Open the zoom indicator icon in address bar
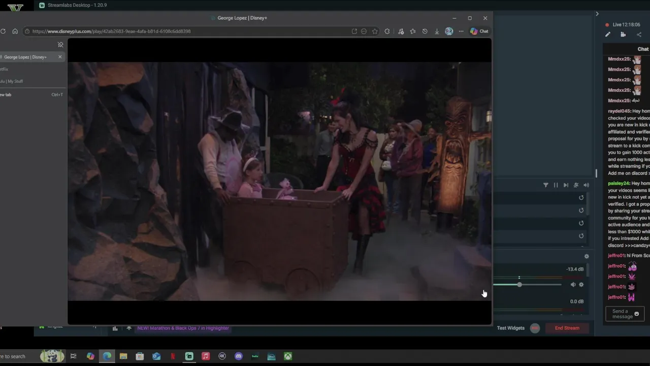Viewport: 650px width, 366px height. click(x=364, y=32)
